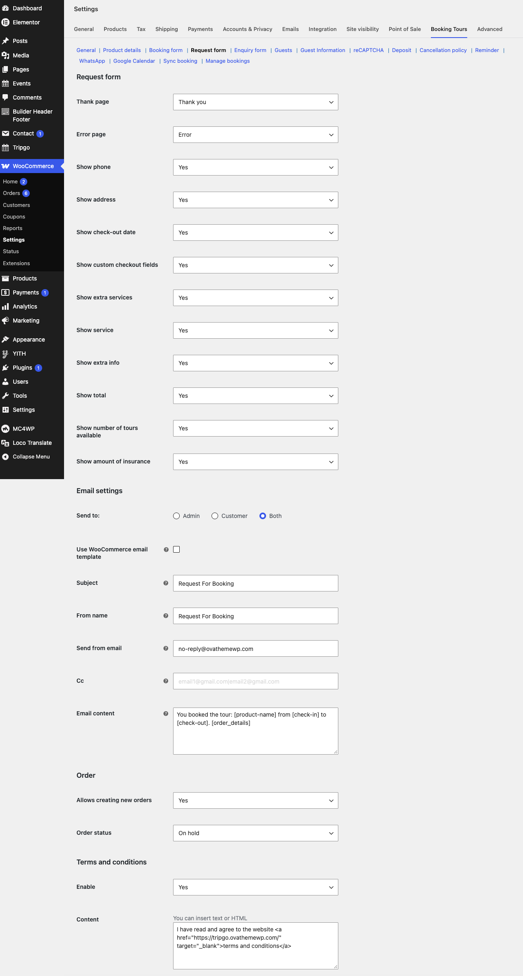Click the Subject input field
This screenshot has width=523, height=976.
(256, 583)
